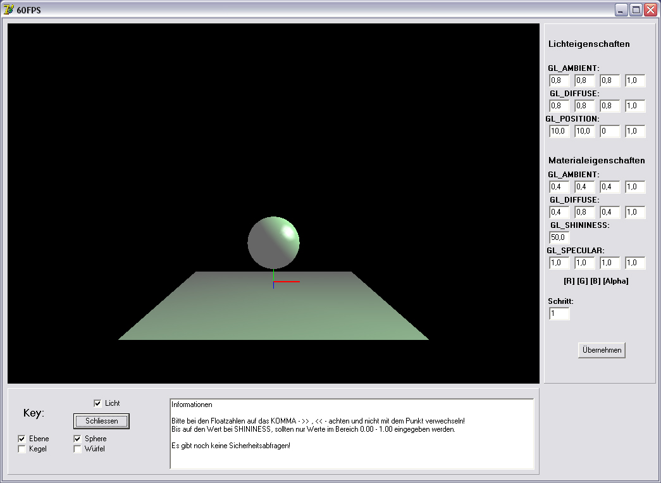Select the GL_POSITION third value field
This screenshot has width=661, height=483.
pos(610,132)
